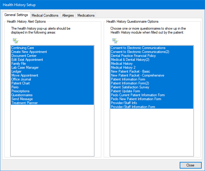Click select-all icon above questionnaire list
The image size is (205, 171).
click(115, 41)
